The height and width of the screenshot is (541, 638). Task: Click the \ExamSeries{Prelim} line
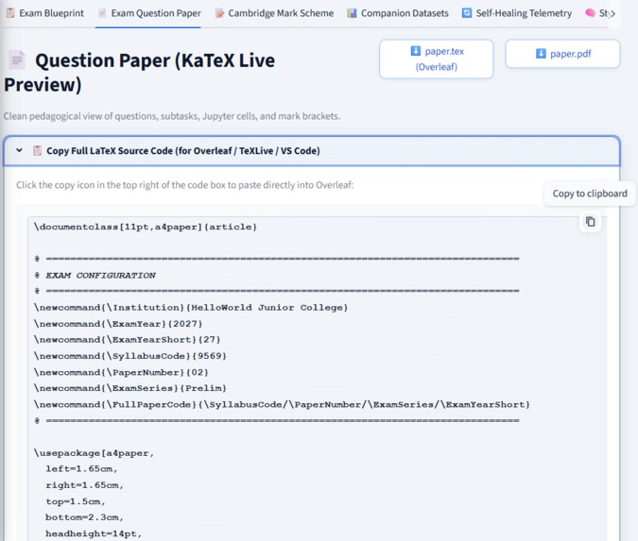click(x=130, y=388)
